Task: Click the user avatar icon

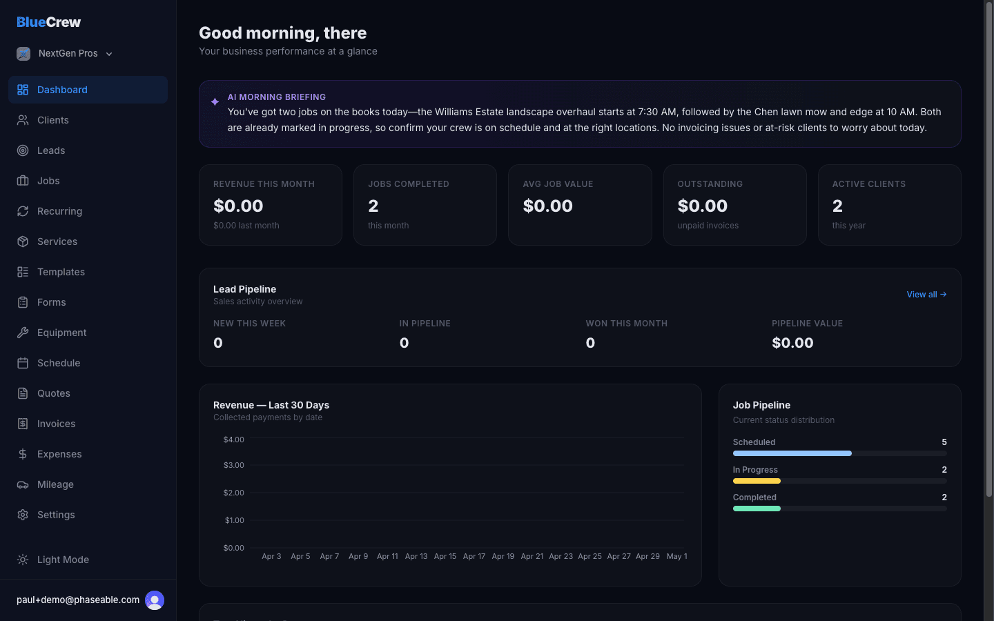Action: 155,600
